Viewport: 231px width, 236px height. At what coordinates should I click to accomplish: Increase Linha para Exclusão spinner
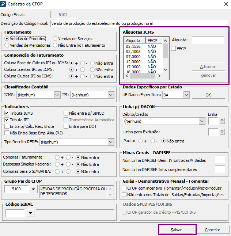(222, 130)
